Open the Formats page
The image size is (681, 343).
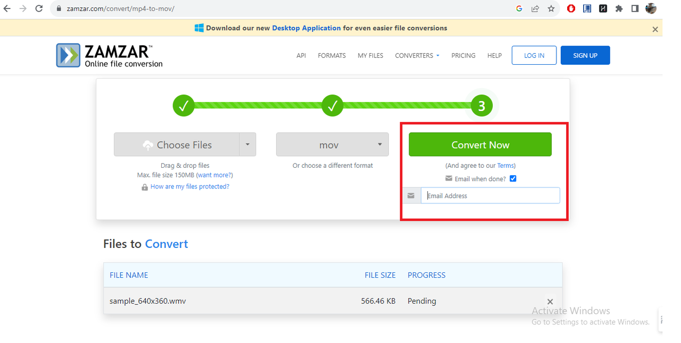click(x=332, y=55)
